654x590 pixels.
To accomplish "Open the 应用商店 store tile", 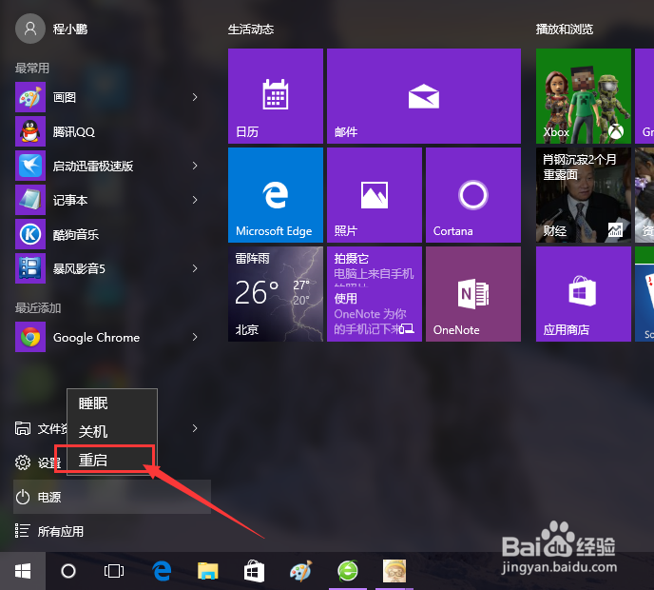I will pyautogui.click(x=583, y=294).
